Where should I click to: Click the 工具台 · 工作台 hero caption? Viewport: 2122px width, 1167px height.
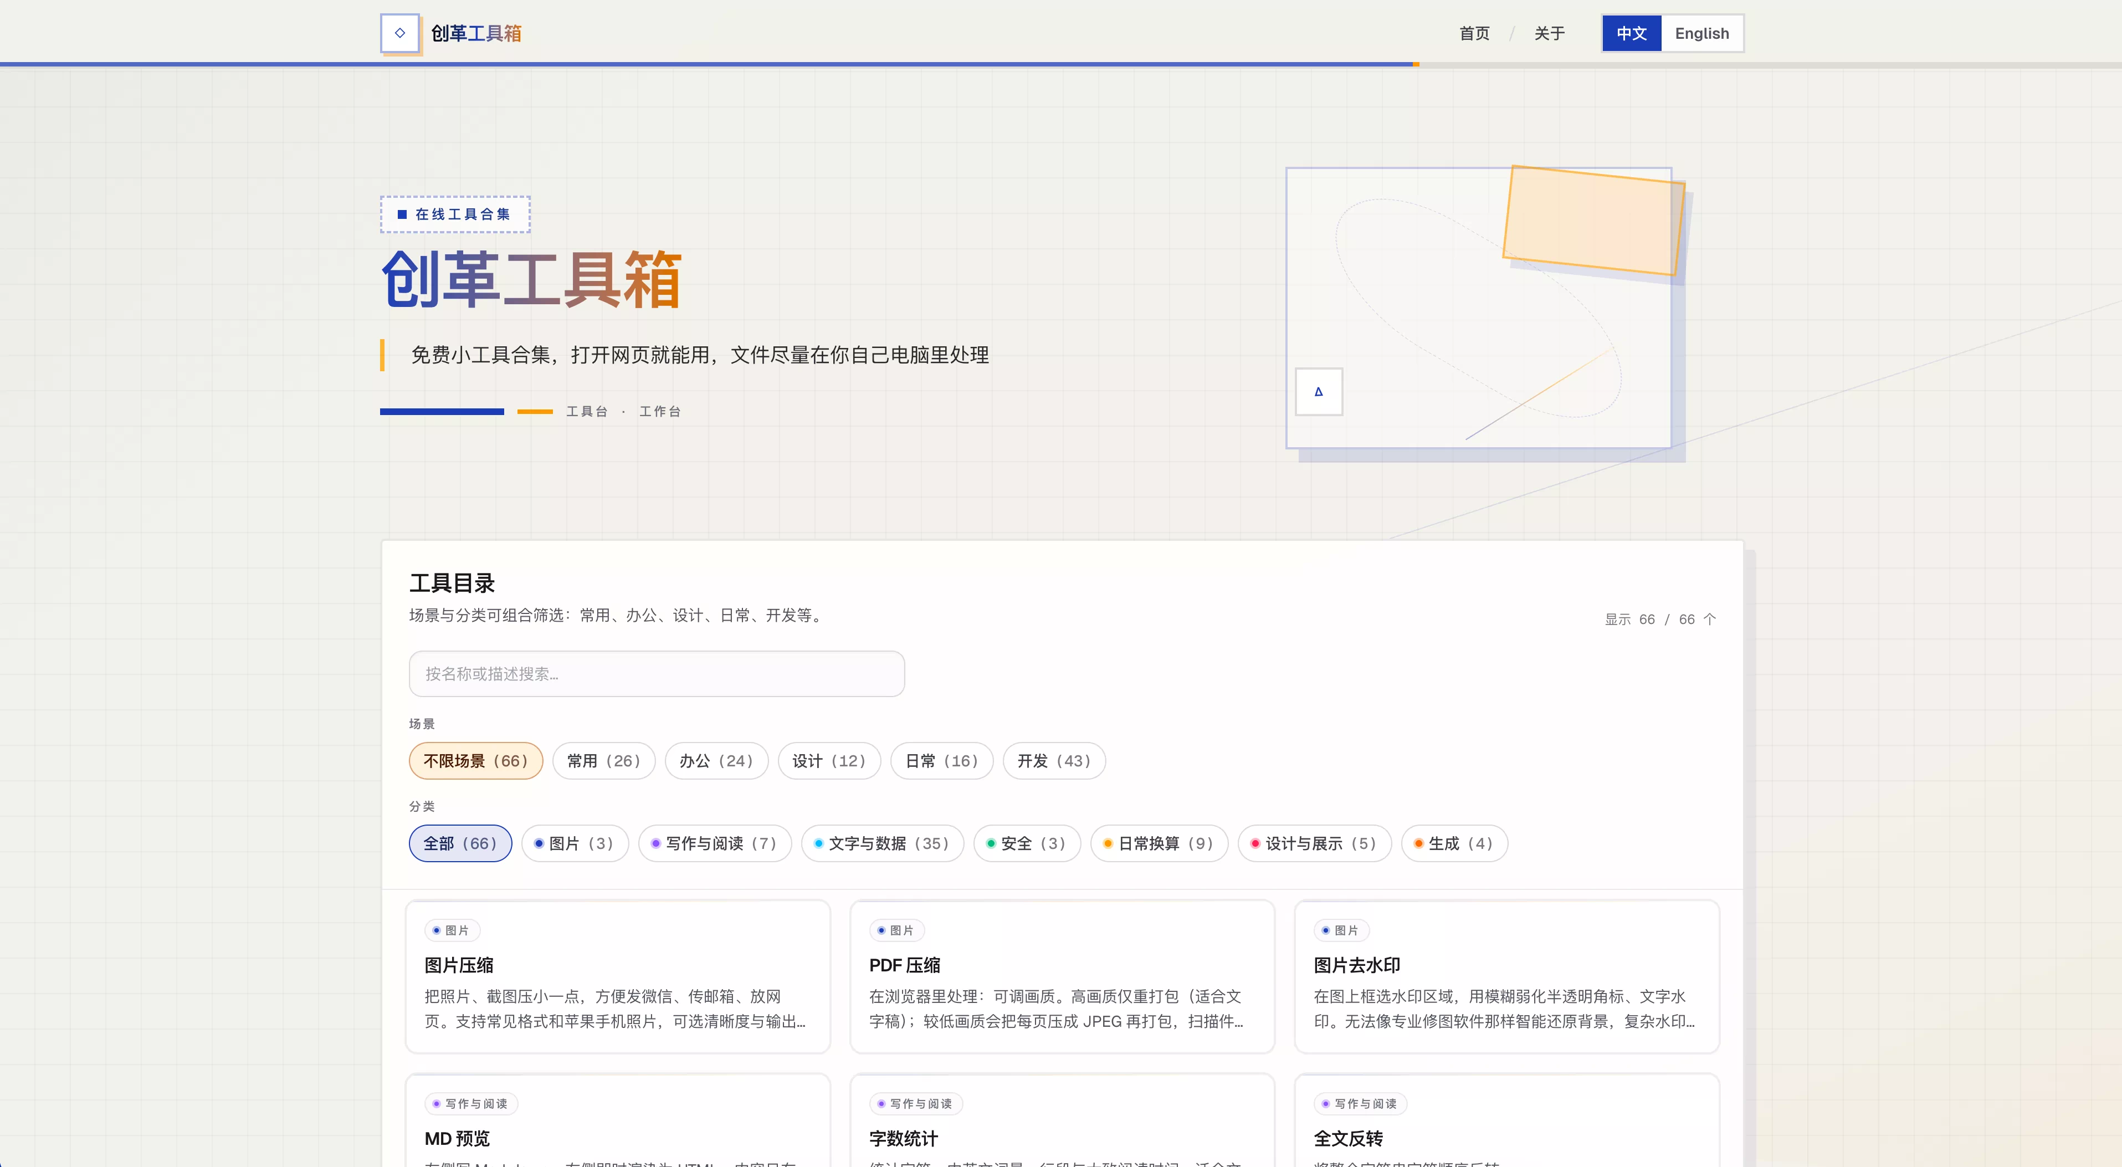(624, 411)
